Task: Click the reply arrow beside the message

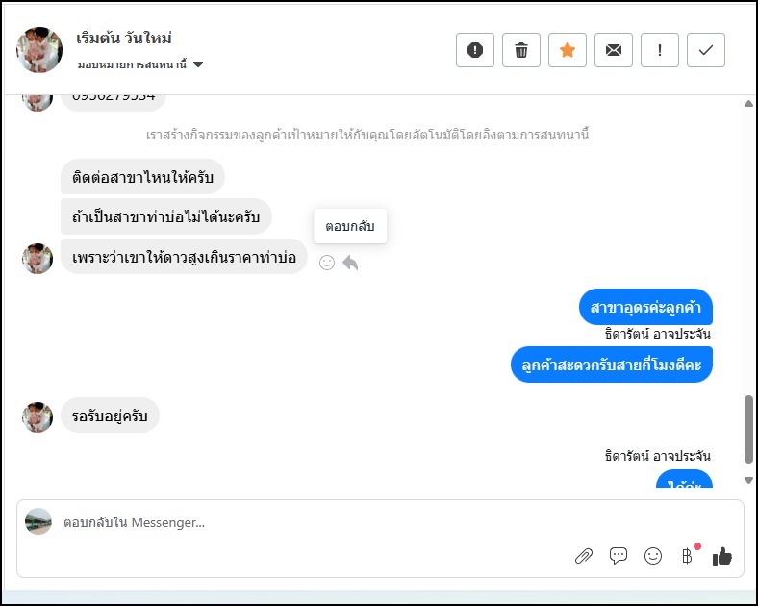Action: (350, 263)
